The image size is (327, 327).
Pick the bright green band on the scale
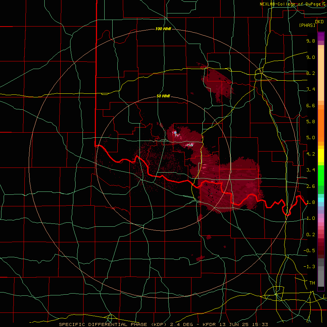click(321, 175)
